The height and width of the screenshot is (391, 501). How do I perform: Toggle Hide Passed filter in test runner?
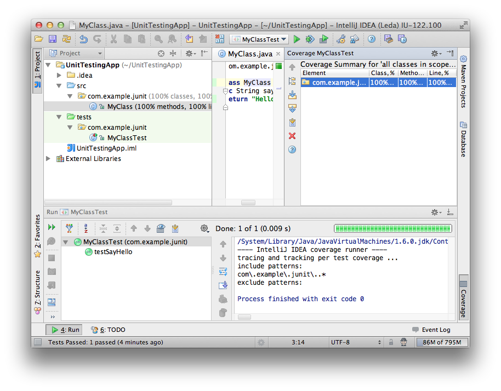[69, 228]
